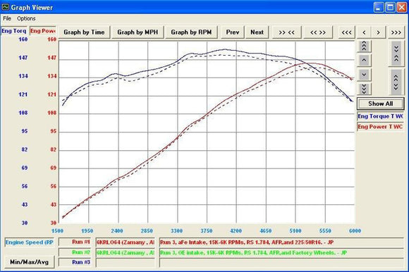Click the empty Run #3 file name field
The image size is (409, 272).
(x=126, y=263)
